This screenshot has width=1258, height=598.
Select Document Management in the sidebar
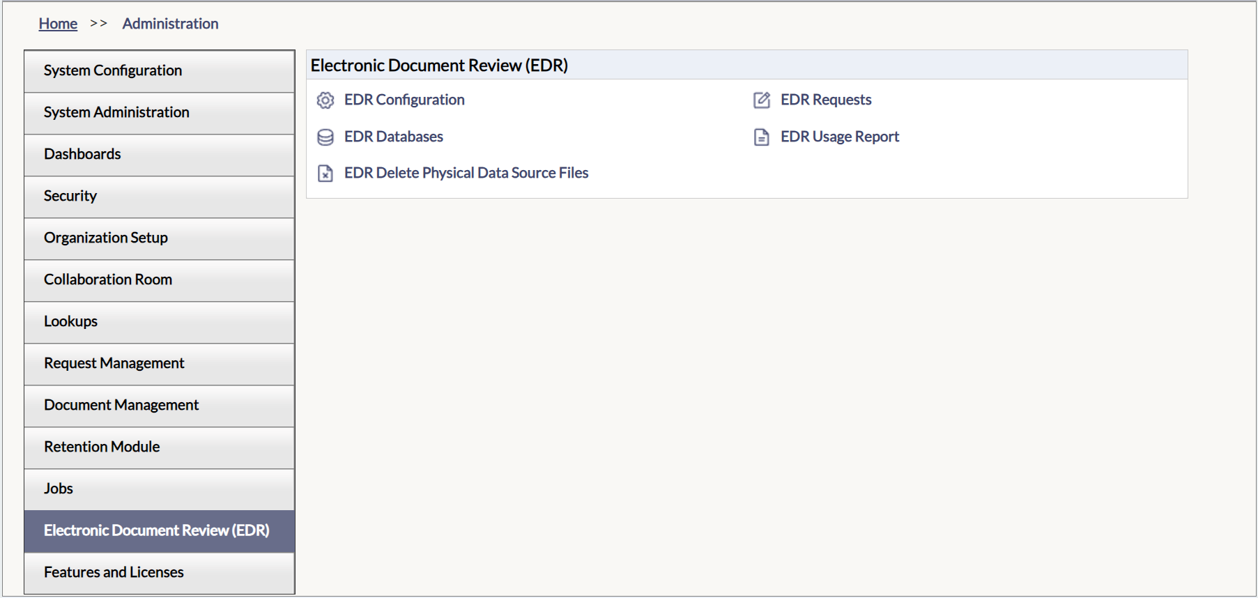pyautogui.click(x=160, y=406)
